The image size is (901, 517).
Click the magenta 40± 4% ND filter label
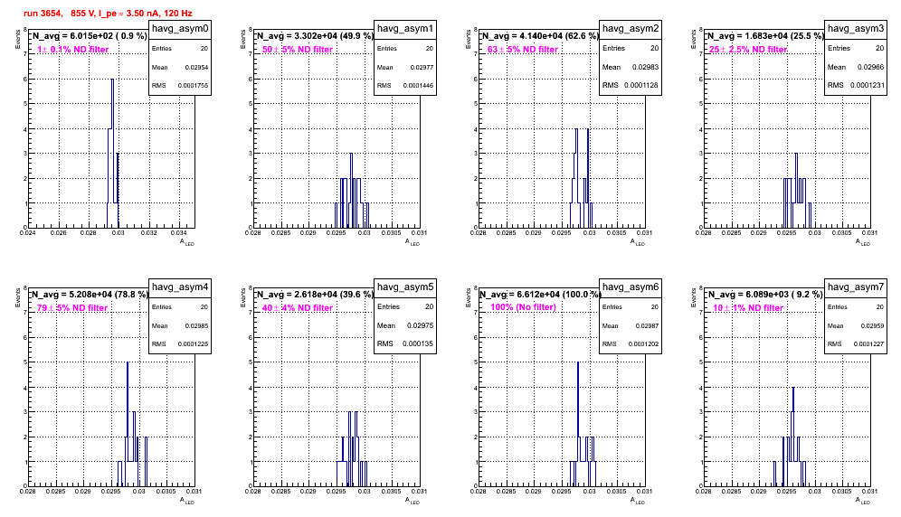(x=298, y=308)
